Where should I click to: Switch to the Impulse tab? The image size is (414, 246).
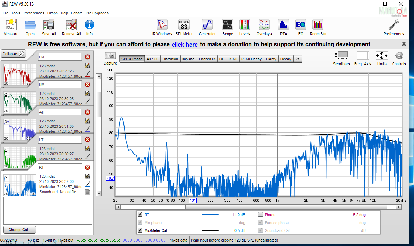click(x=188, y=59)
